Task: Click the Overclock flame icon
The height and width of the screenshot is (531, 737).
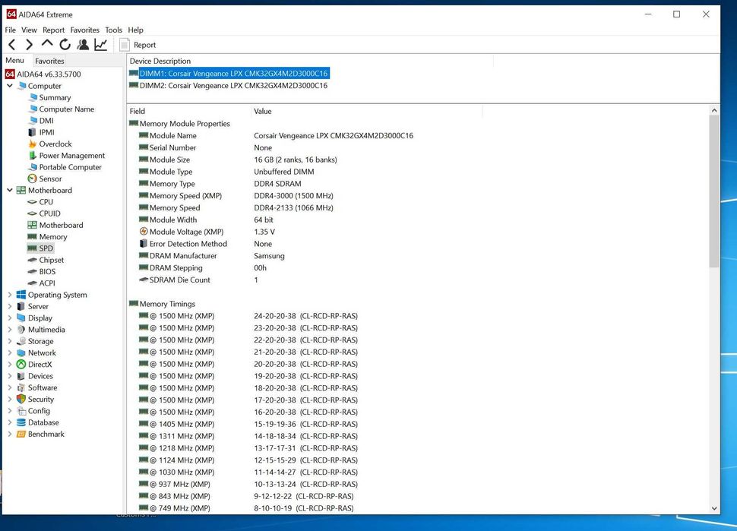Action: point(33,144)
